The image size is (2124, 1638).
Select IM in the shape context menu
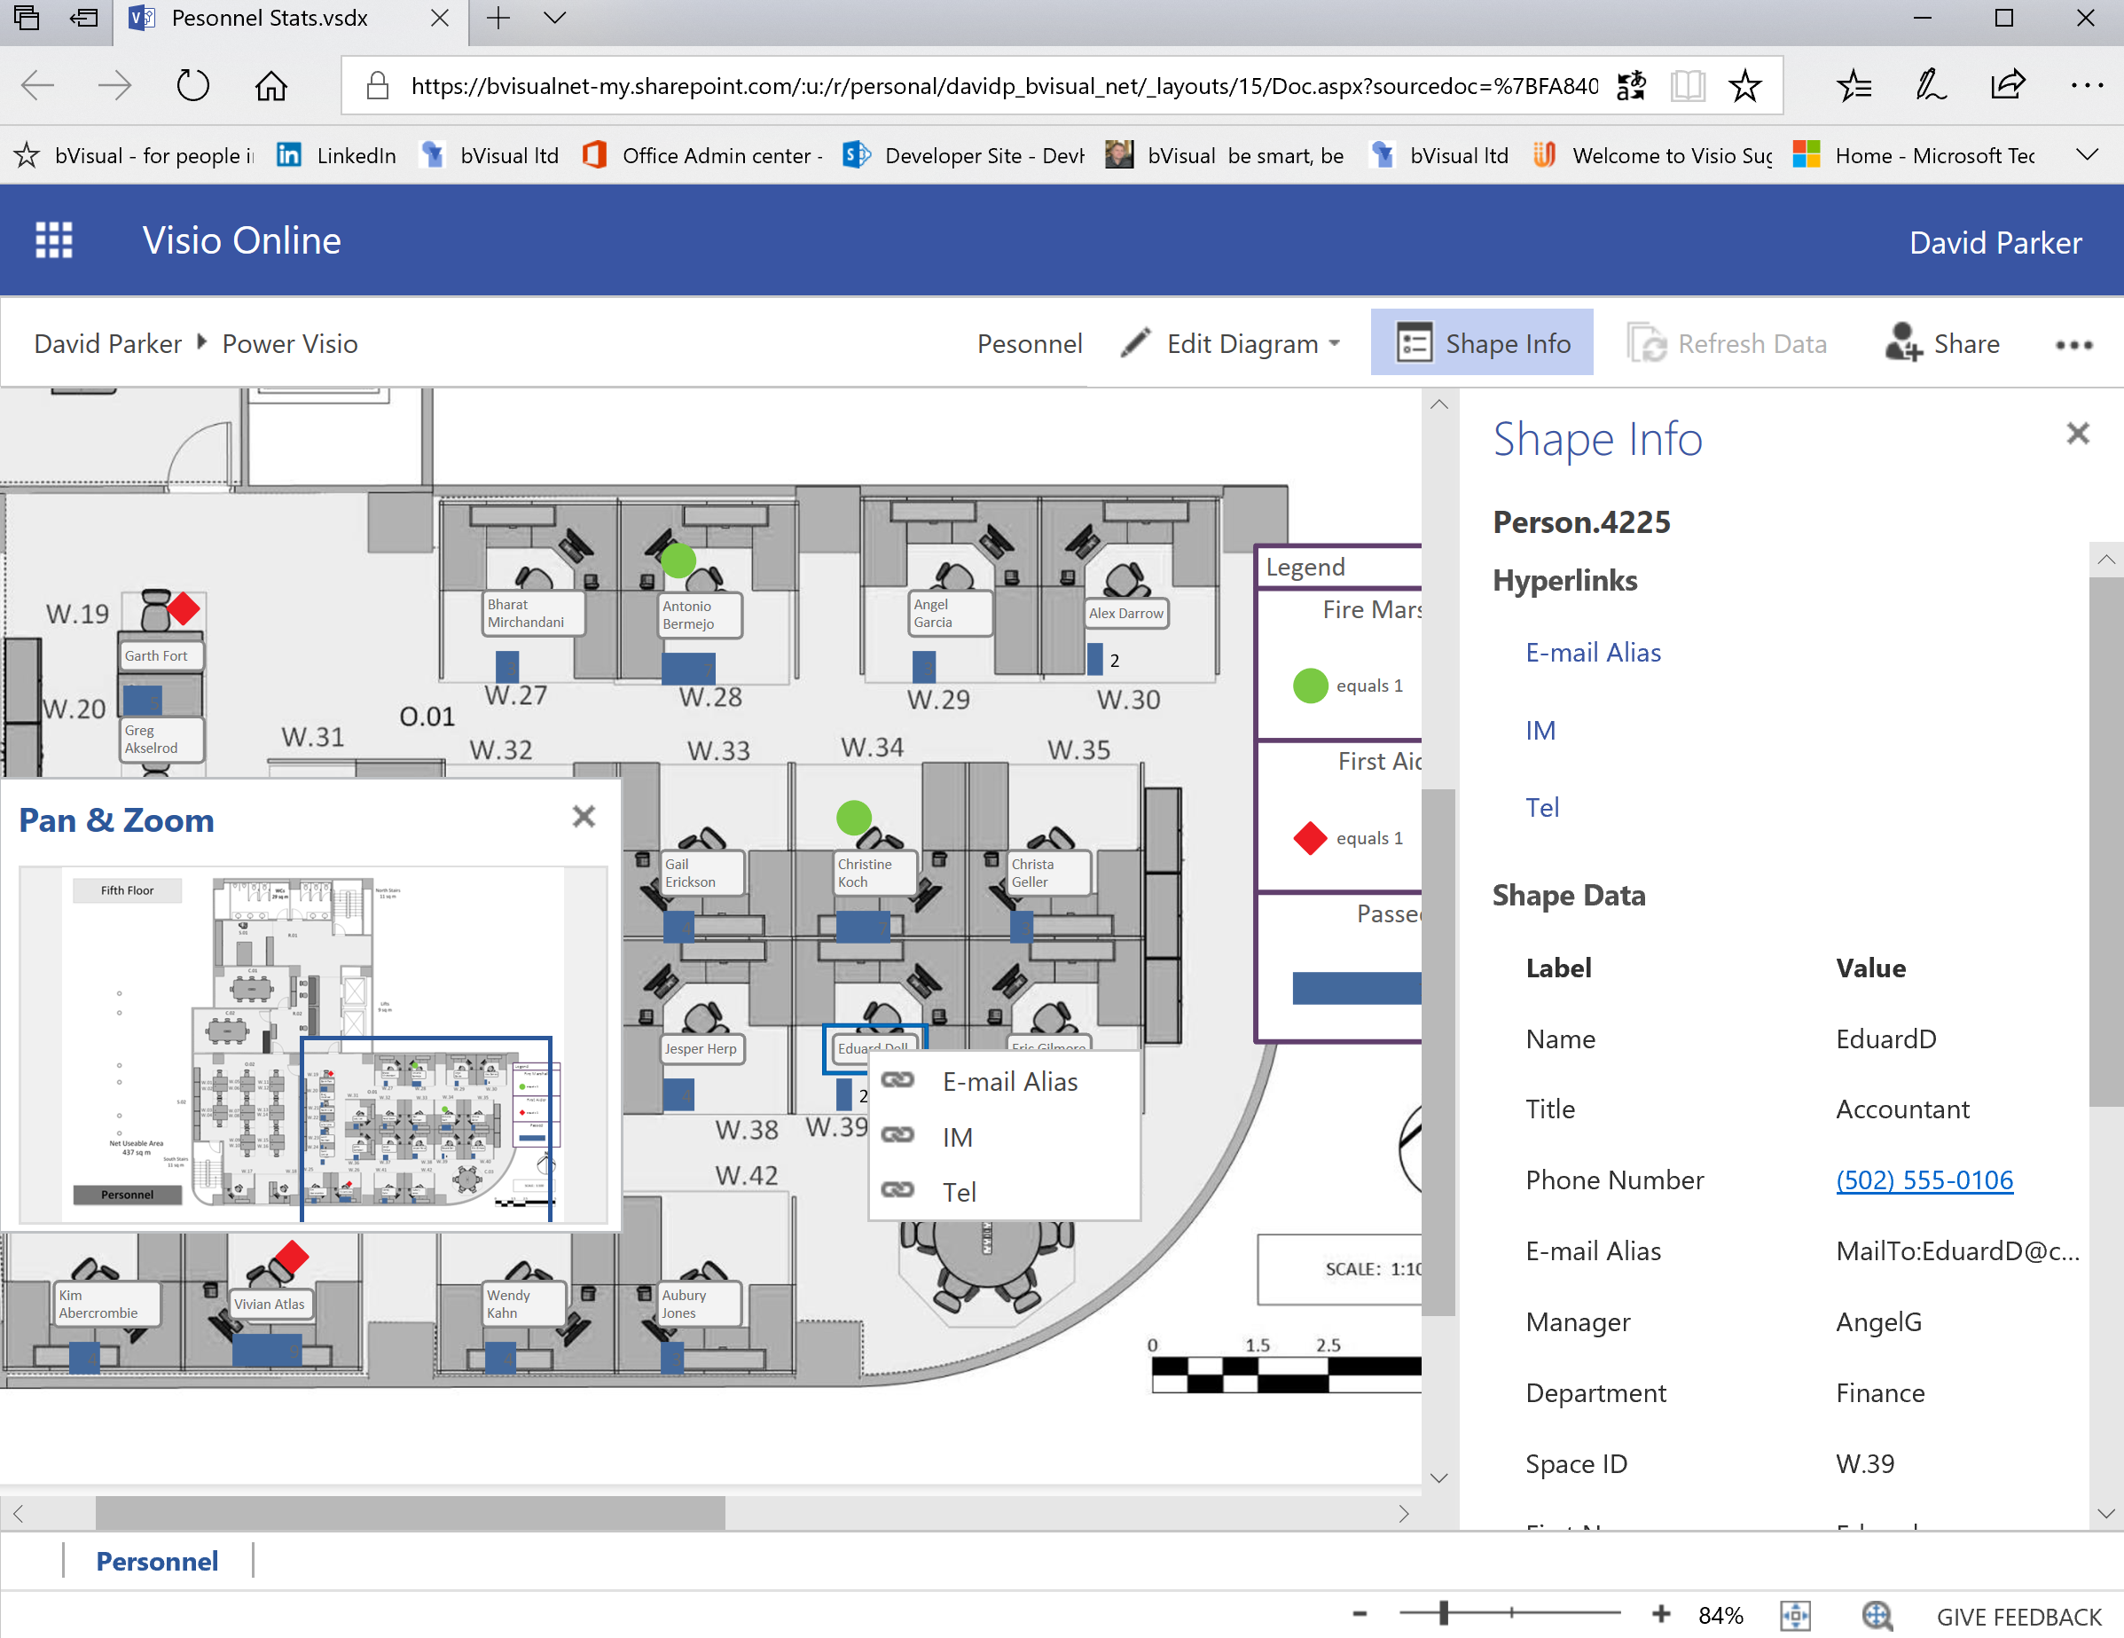pos(1004,1137)
